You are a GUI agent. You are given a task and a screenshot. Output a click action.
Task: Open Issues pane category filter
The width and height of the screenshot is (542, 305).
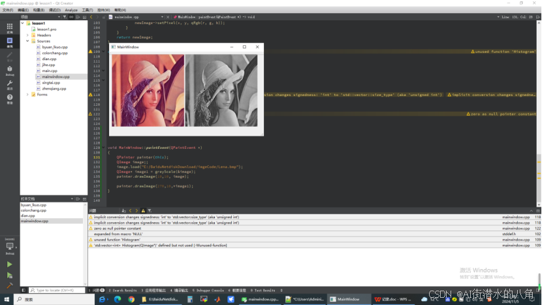coord(150,210)
